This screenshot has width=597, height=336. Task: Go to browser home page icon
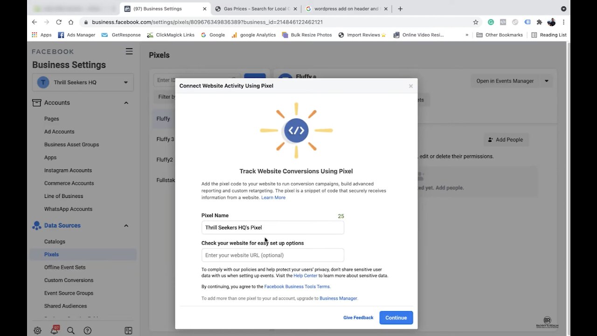point(71,22)
